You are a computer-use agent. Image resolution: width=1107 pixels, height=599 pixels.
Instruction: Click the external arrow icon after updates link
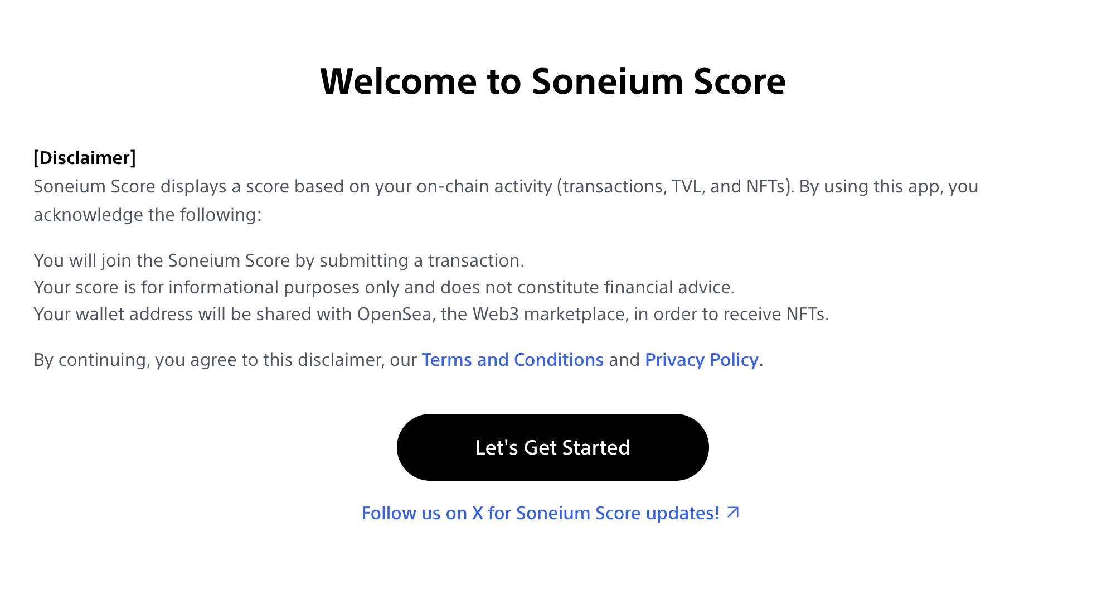pyautogui.click(x=733, y=513)
